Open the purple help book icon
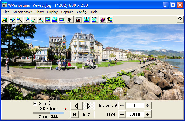Screen dimensions: 185x121 [103, 20]
